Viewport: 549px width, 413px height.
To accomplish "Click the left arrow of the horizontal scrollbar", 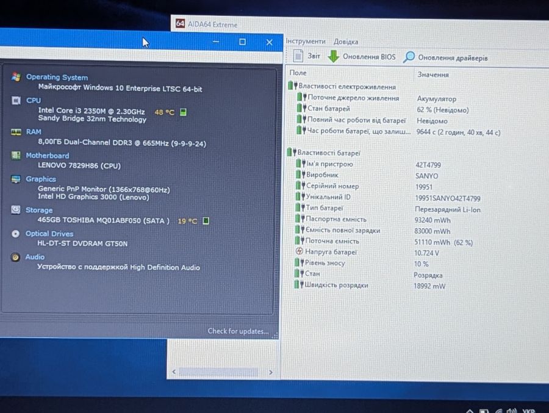I will point(174,372).
